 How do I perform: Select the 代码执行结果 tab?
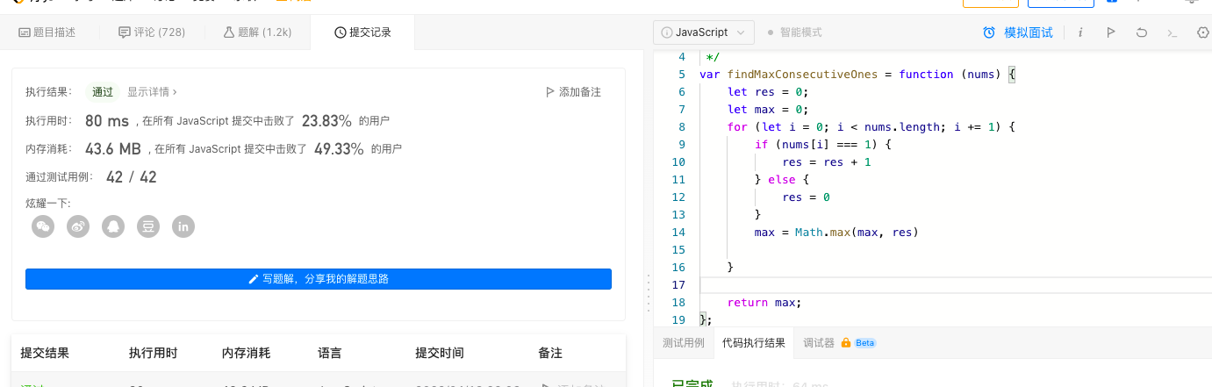[x=754, y=343]
